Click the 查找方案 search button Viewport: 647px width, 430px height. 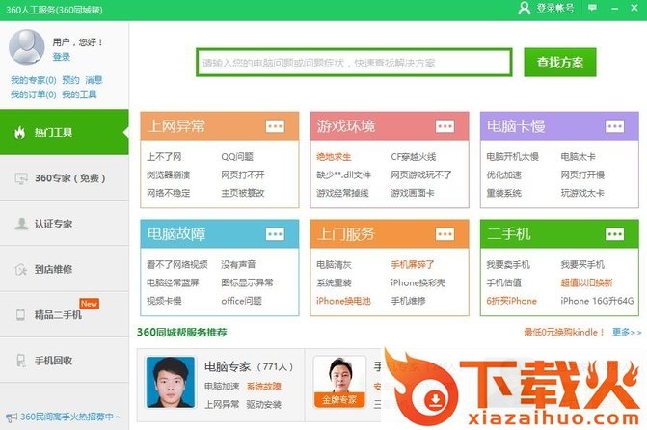coord(560,63)
